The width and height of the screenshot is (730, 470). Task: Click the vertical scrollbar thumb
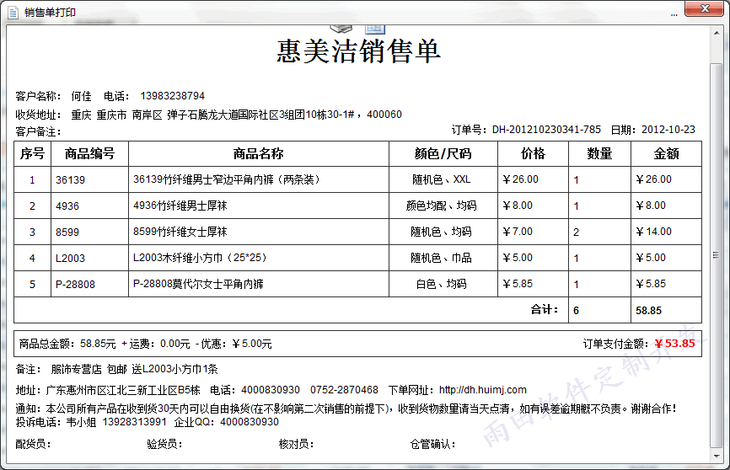point(717,255)
